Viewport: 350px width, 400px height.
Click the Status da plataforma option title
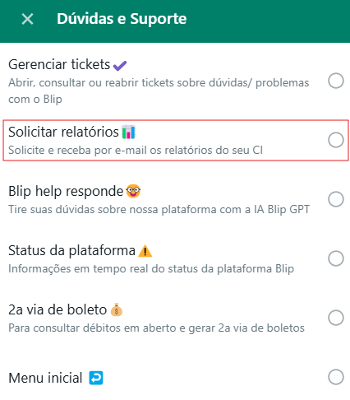[x=71, y=251]
